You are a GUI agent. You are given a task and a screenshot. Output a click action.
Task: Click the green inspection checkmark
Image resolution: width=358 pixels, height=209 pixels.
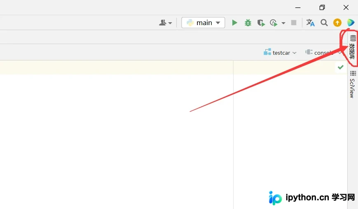click(x=340, y=67)
